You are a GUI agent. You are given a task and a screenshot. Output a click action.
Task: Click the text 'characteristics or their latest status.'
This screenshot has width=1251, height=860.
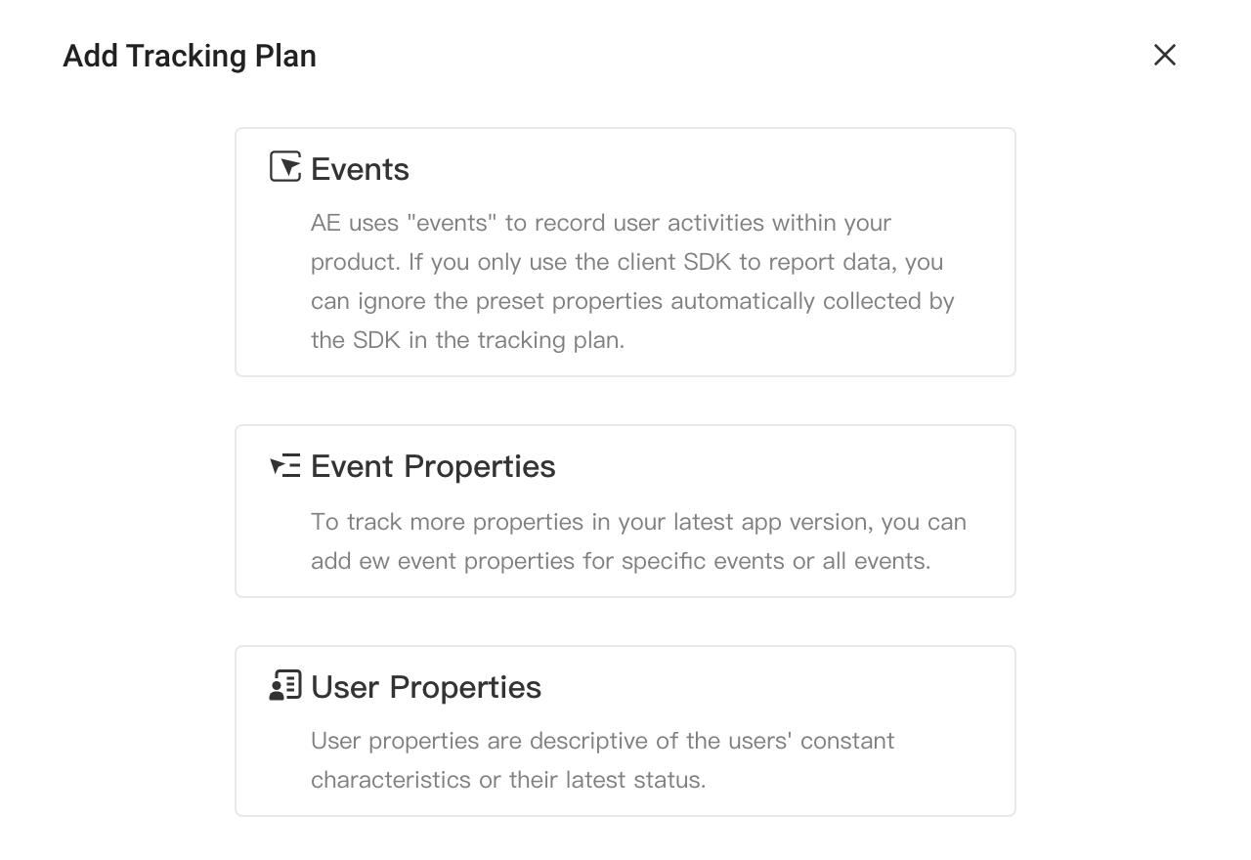click(x=508, y=780)
